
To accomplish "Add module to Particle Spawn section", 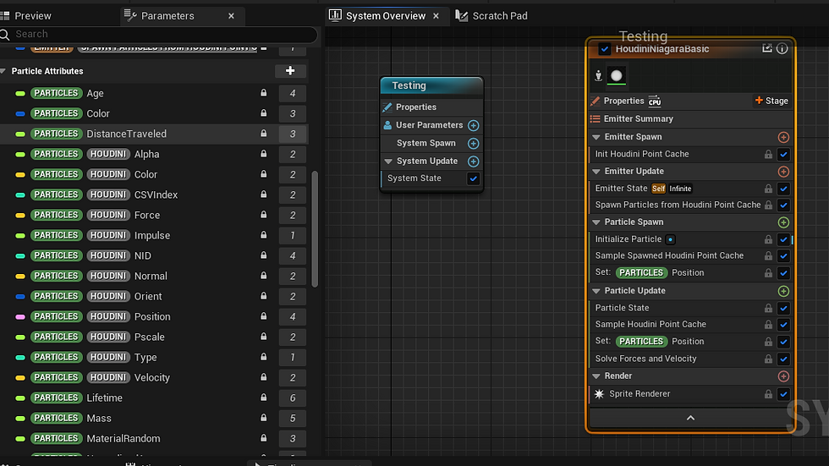I will pos(783,222).
